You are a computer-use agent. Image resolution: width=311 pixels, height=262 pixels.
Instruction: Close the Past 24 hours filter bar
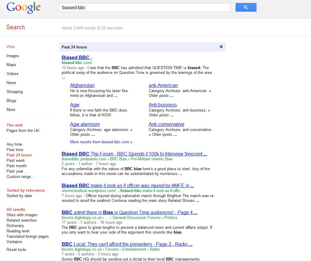[x=221, y=47]
